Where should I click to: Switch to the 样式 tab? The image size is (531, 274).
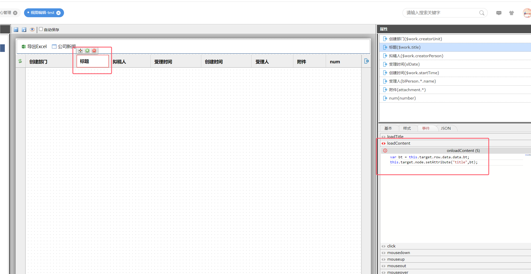tap(407, 128)
